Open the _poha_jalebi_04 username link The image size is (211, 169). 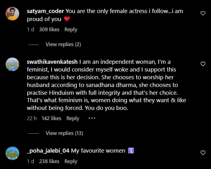point(48,151)
